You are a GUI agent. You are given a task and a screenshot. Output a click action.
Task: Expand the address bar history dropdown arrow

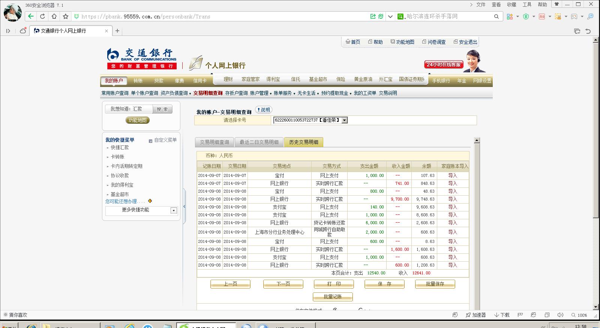pyautogui.click(x=390, y=16)
